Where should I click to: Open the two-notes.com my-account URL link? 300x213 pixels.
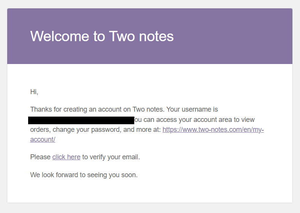[x=213, y=130]
